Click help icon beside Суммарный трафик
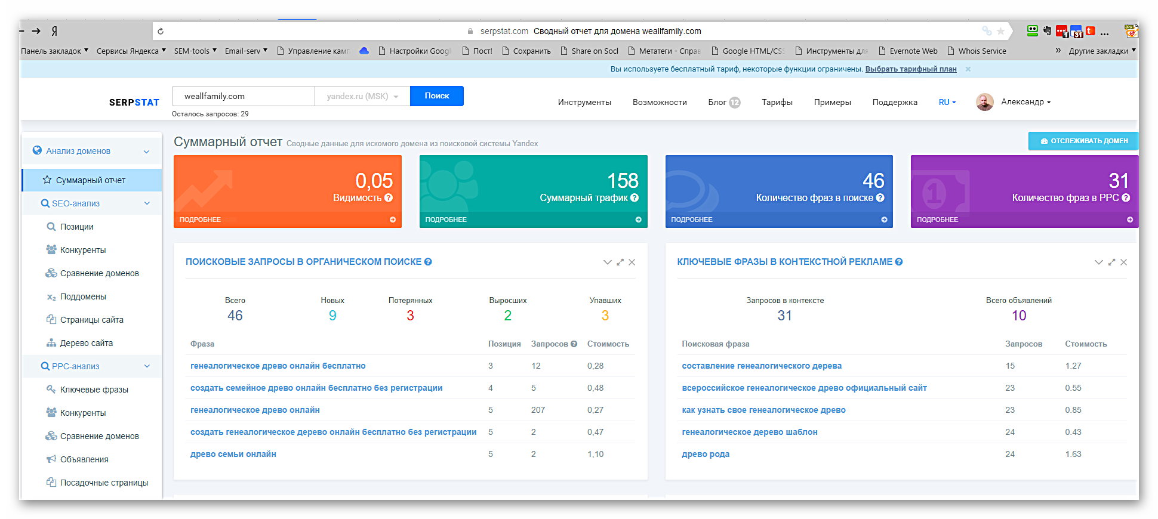 (635, 198)
